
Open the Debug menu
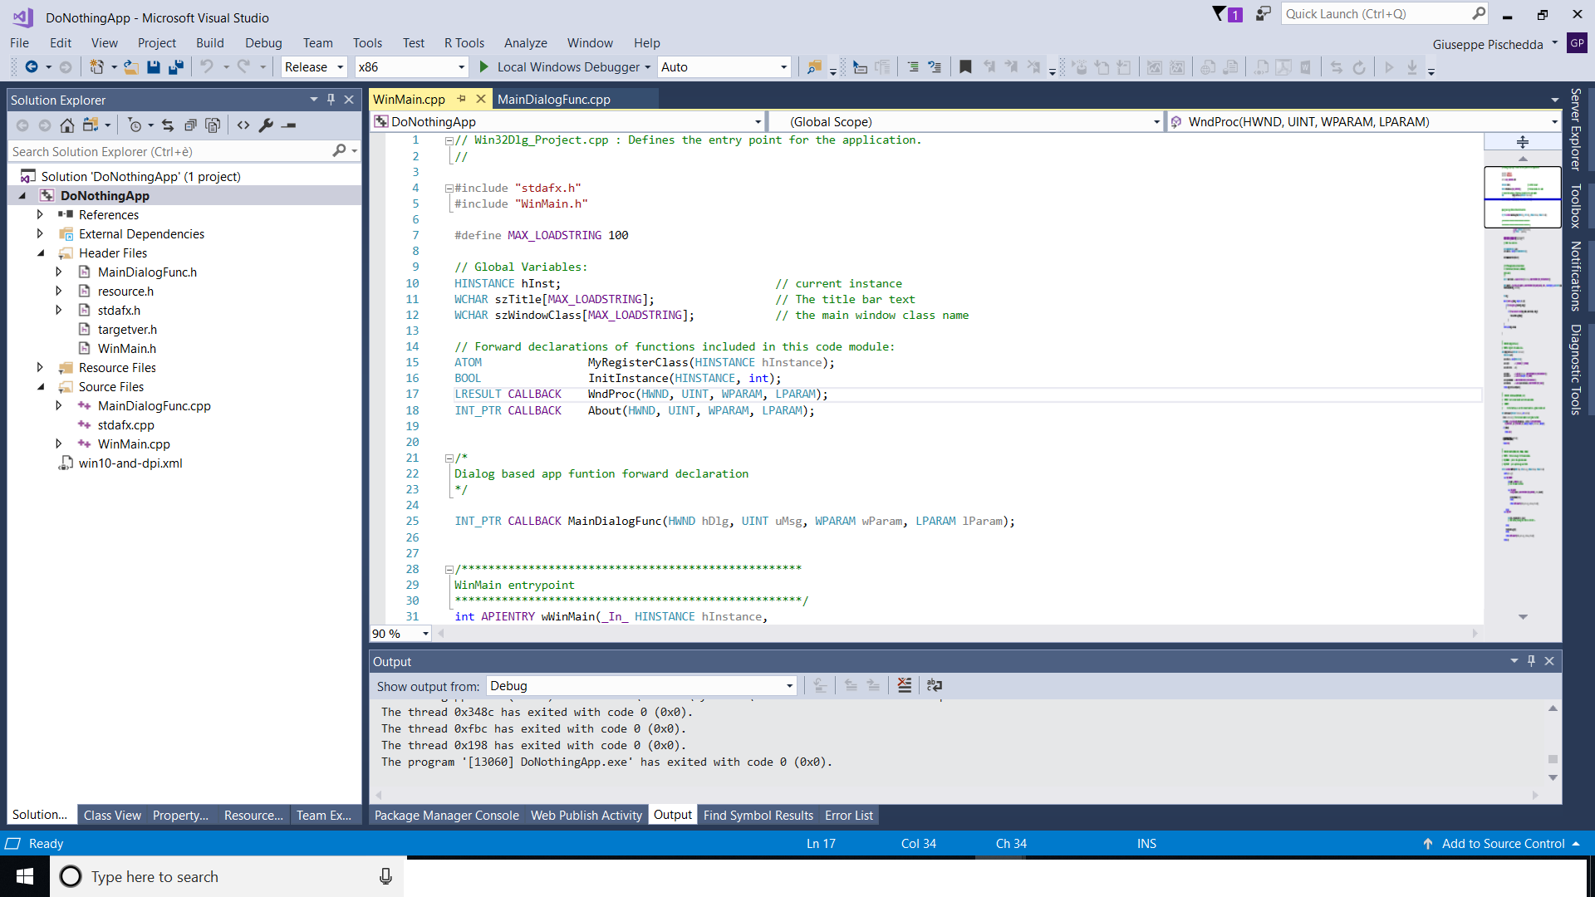click(x=263, y=43)
